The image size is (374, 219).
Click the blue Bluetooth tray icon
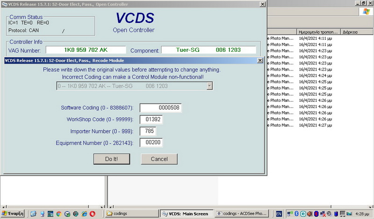tap(296, 213)
